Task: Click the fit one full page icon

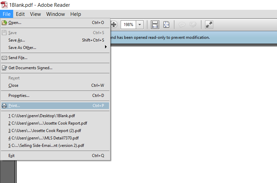Action: pyautogui.click(x=166, y=25)
